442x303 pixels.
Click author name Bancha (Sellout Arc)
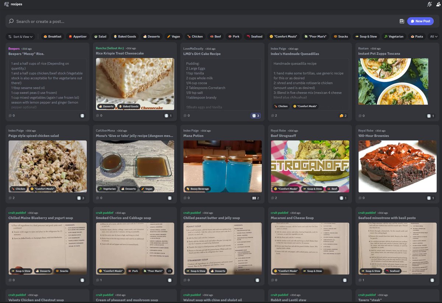click(x=110, y=49)
